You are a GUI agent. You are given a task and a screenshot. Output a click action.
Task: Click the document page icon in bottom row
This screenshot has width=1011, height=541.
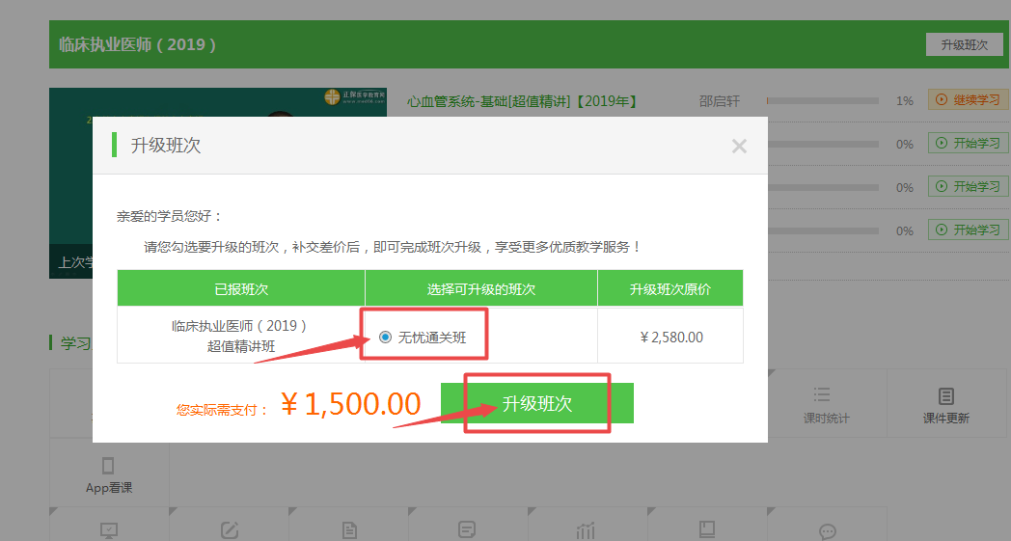coord(348,530)
